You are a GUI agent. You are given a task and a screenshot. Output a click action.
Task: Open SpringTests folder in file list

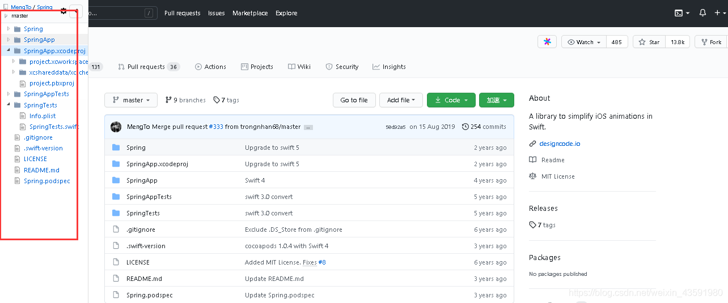(x=143, y=213)
